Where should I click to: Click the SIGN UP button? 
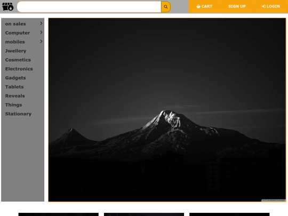click(x=237, y=6)
